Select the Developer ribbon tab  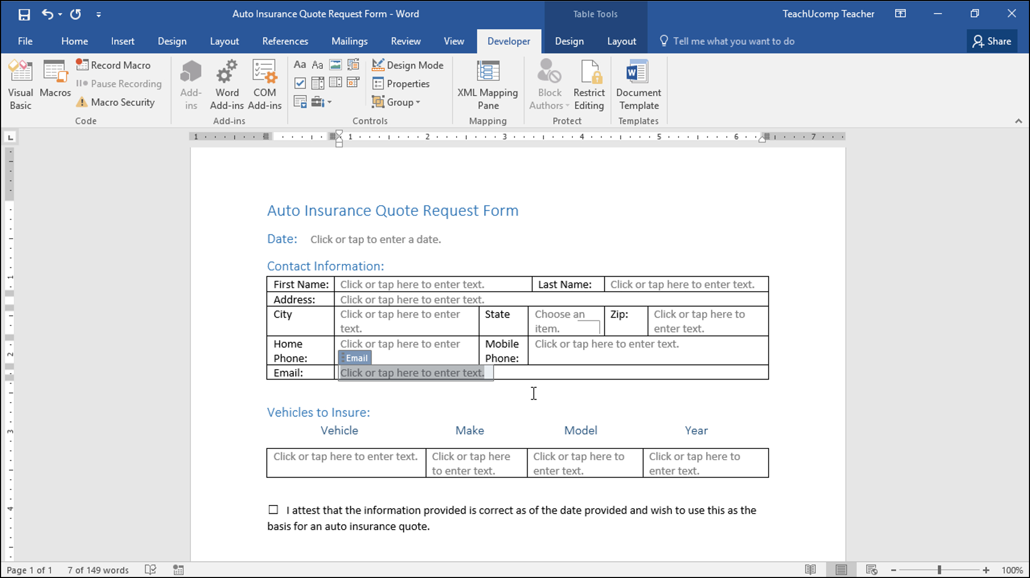click(510, 40)
